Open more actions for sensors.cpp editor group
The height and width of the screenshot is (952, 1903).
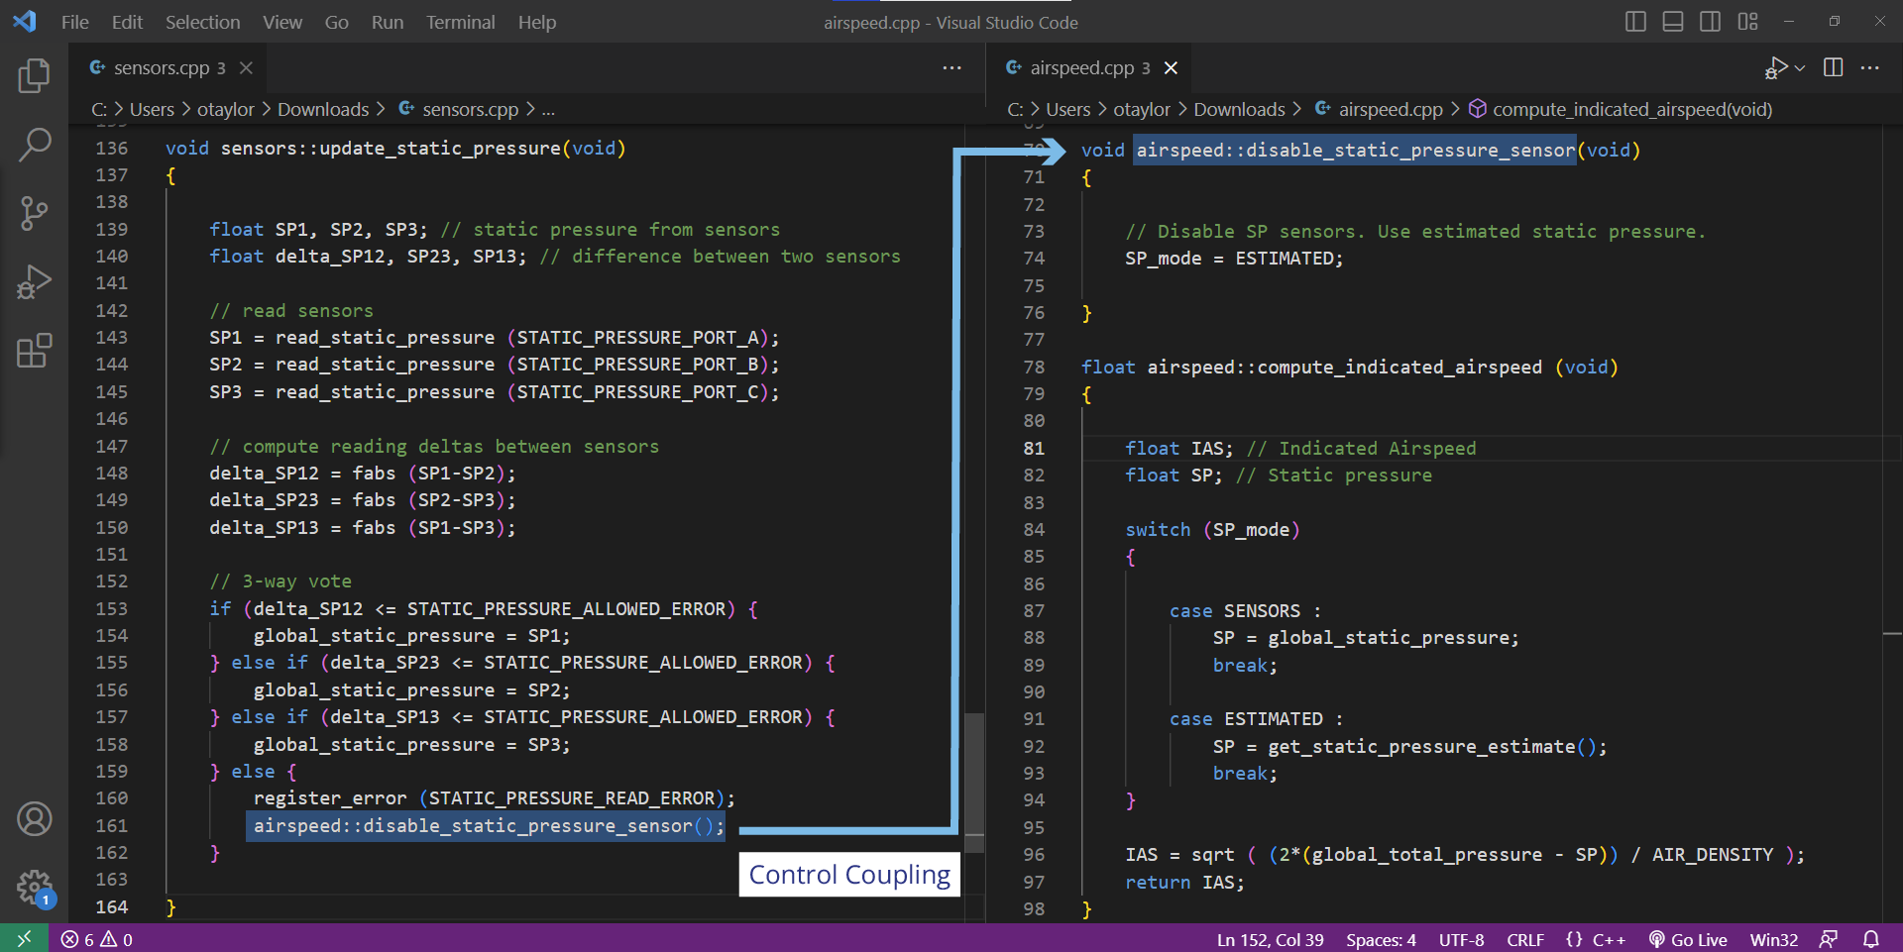click(x=952, y=67)
